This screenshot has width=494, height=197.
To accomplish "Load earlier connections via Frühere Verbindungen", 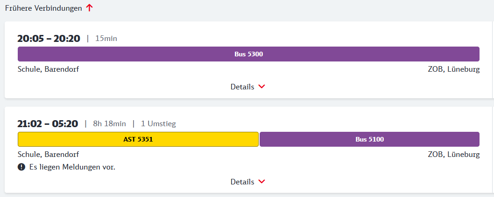I will (x=43, y=8).
